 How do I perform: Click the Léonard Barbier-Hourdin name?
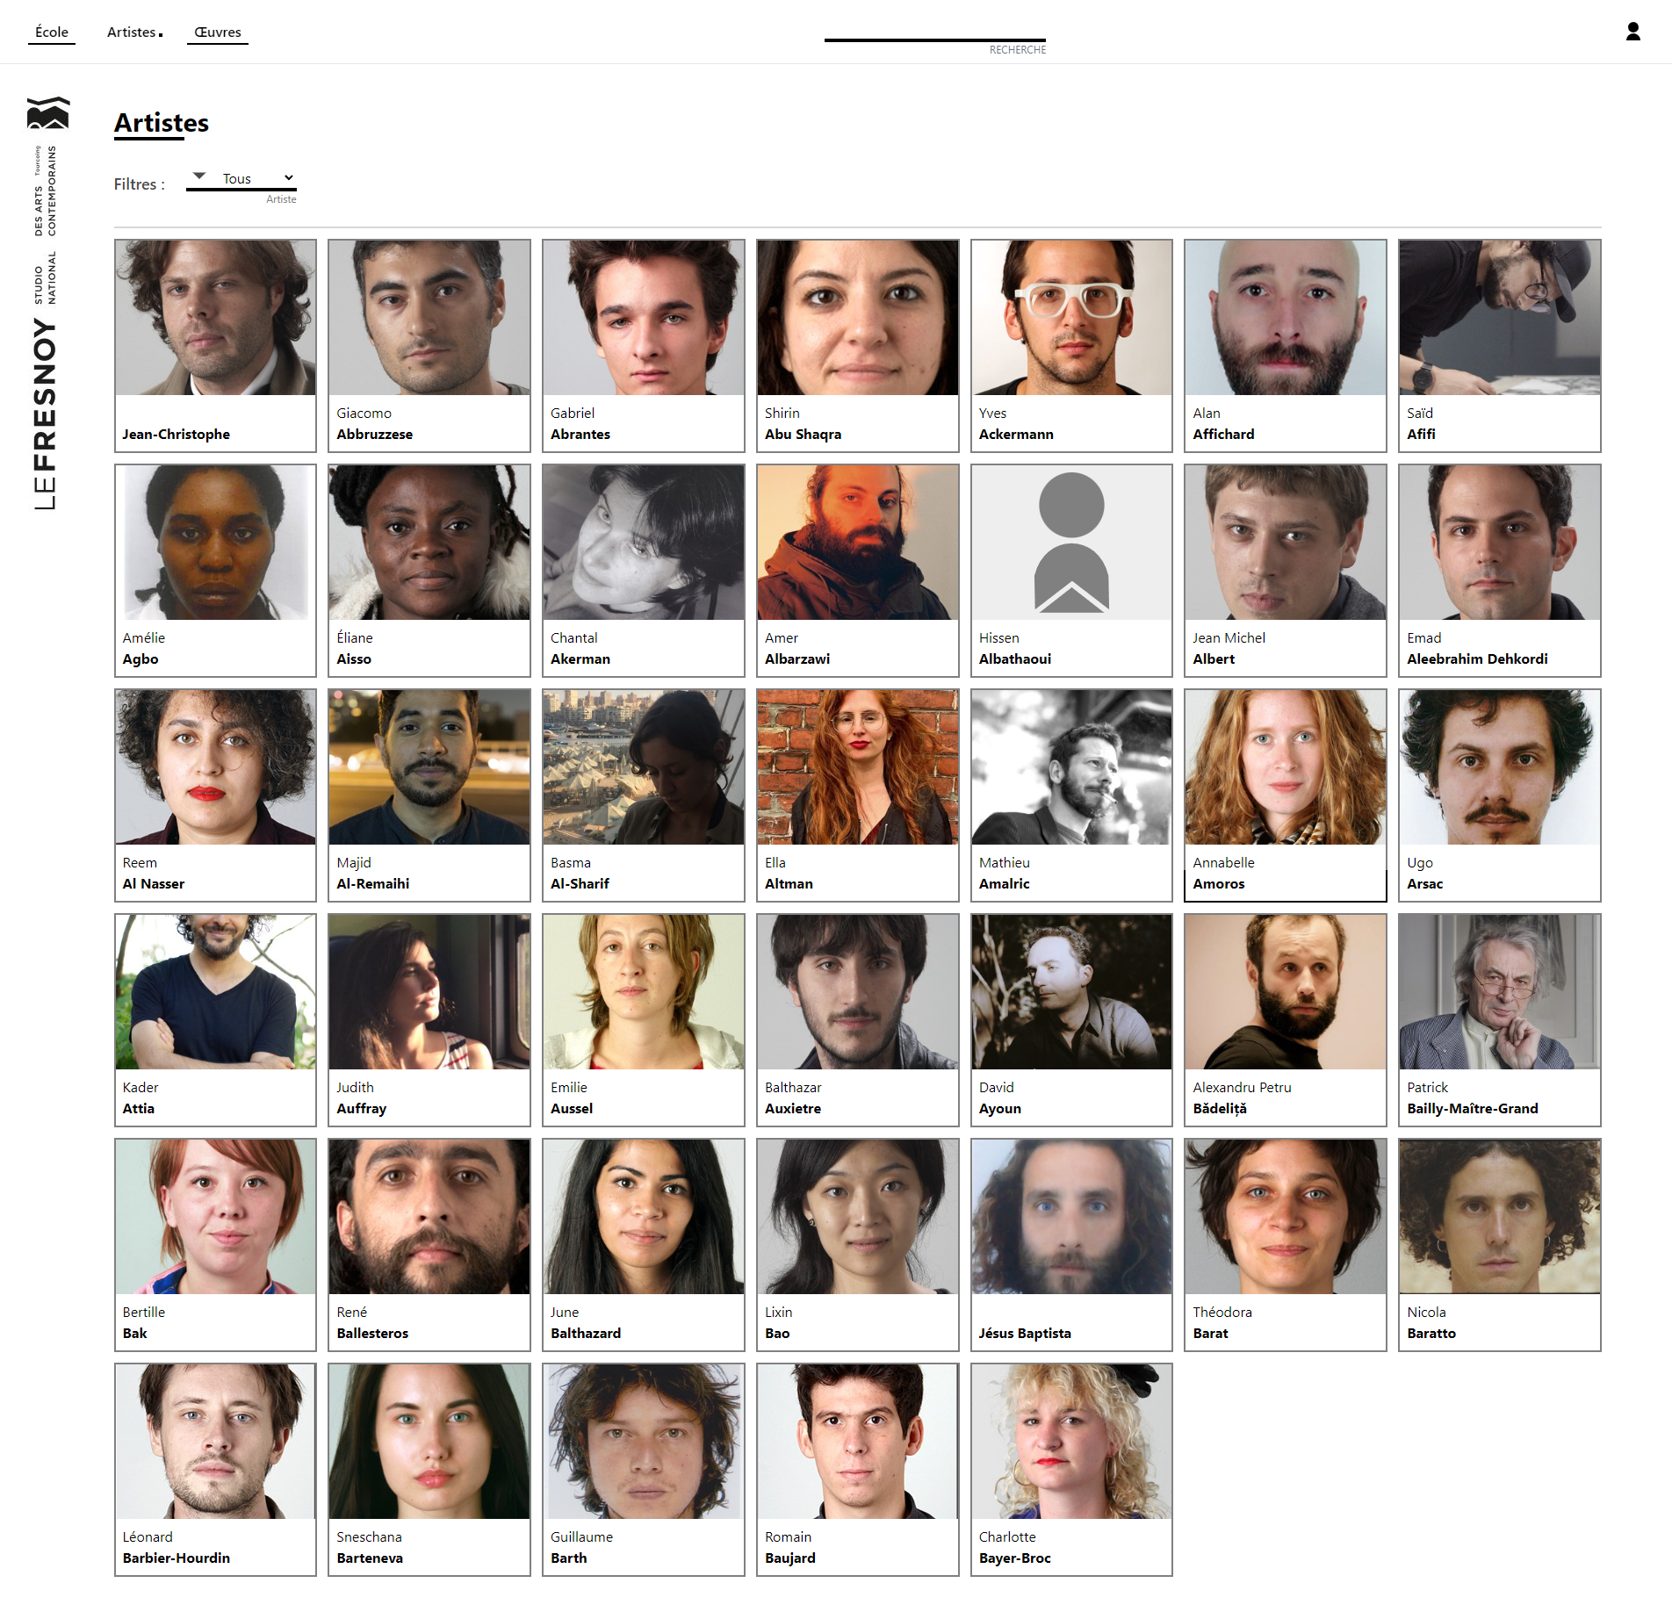tap(176, 1547)
